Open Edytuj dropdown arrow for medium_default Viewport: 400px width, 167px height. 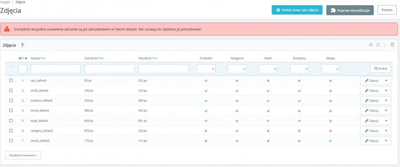click(386, 100)
